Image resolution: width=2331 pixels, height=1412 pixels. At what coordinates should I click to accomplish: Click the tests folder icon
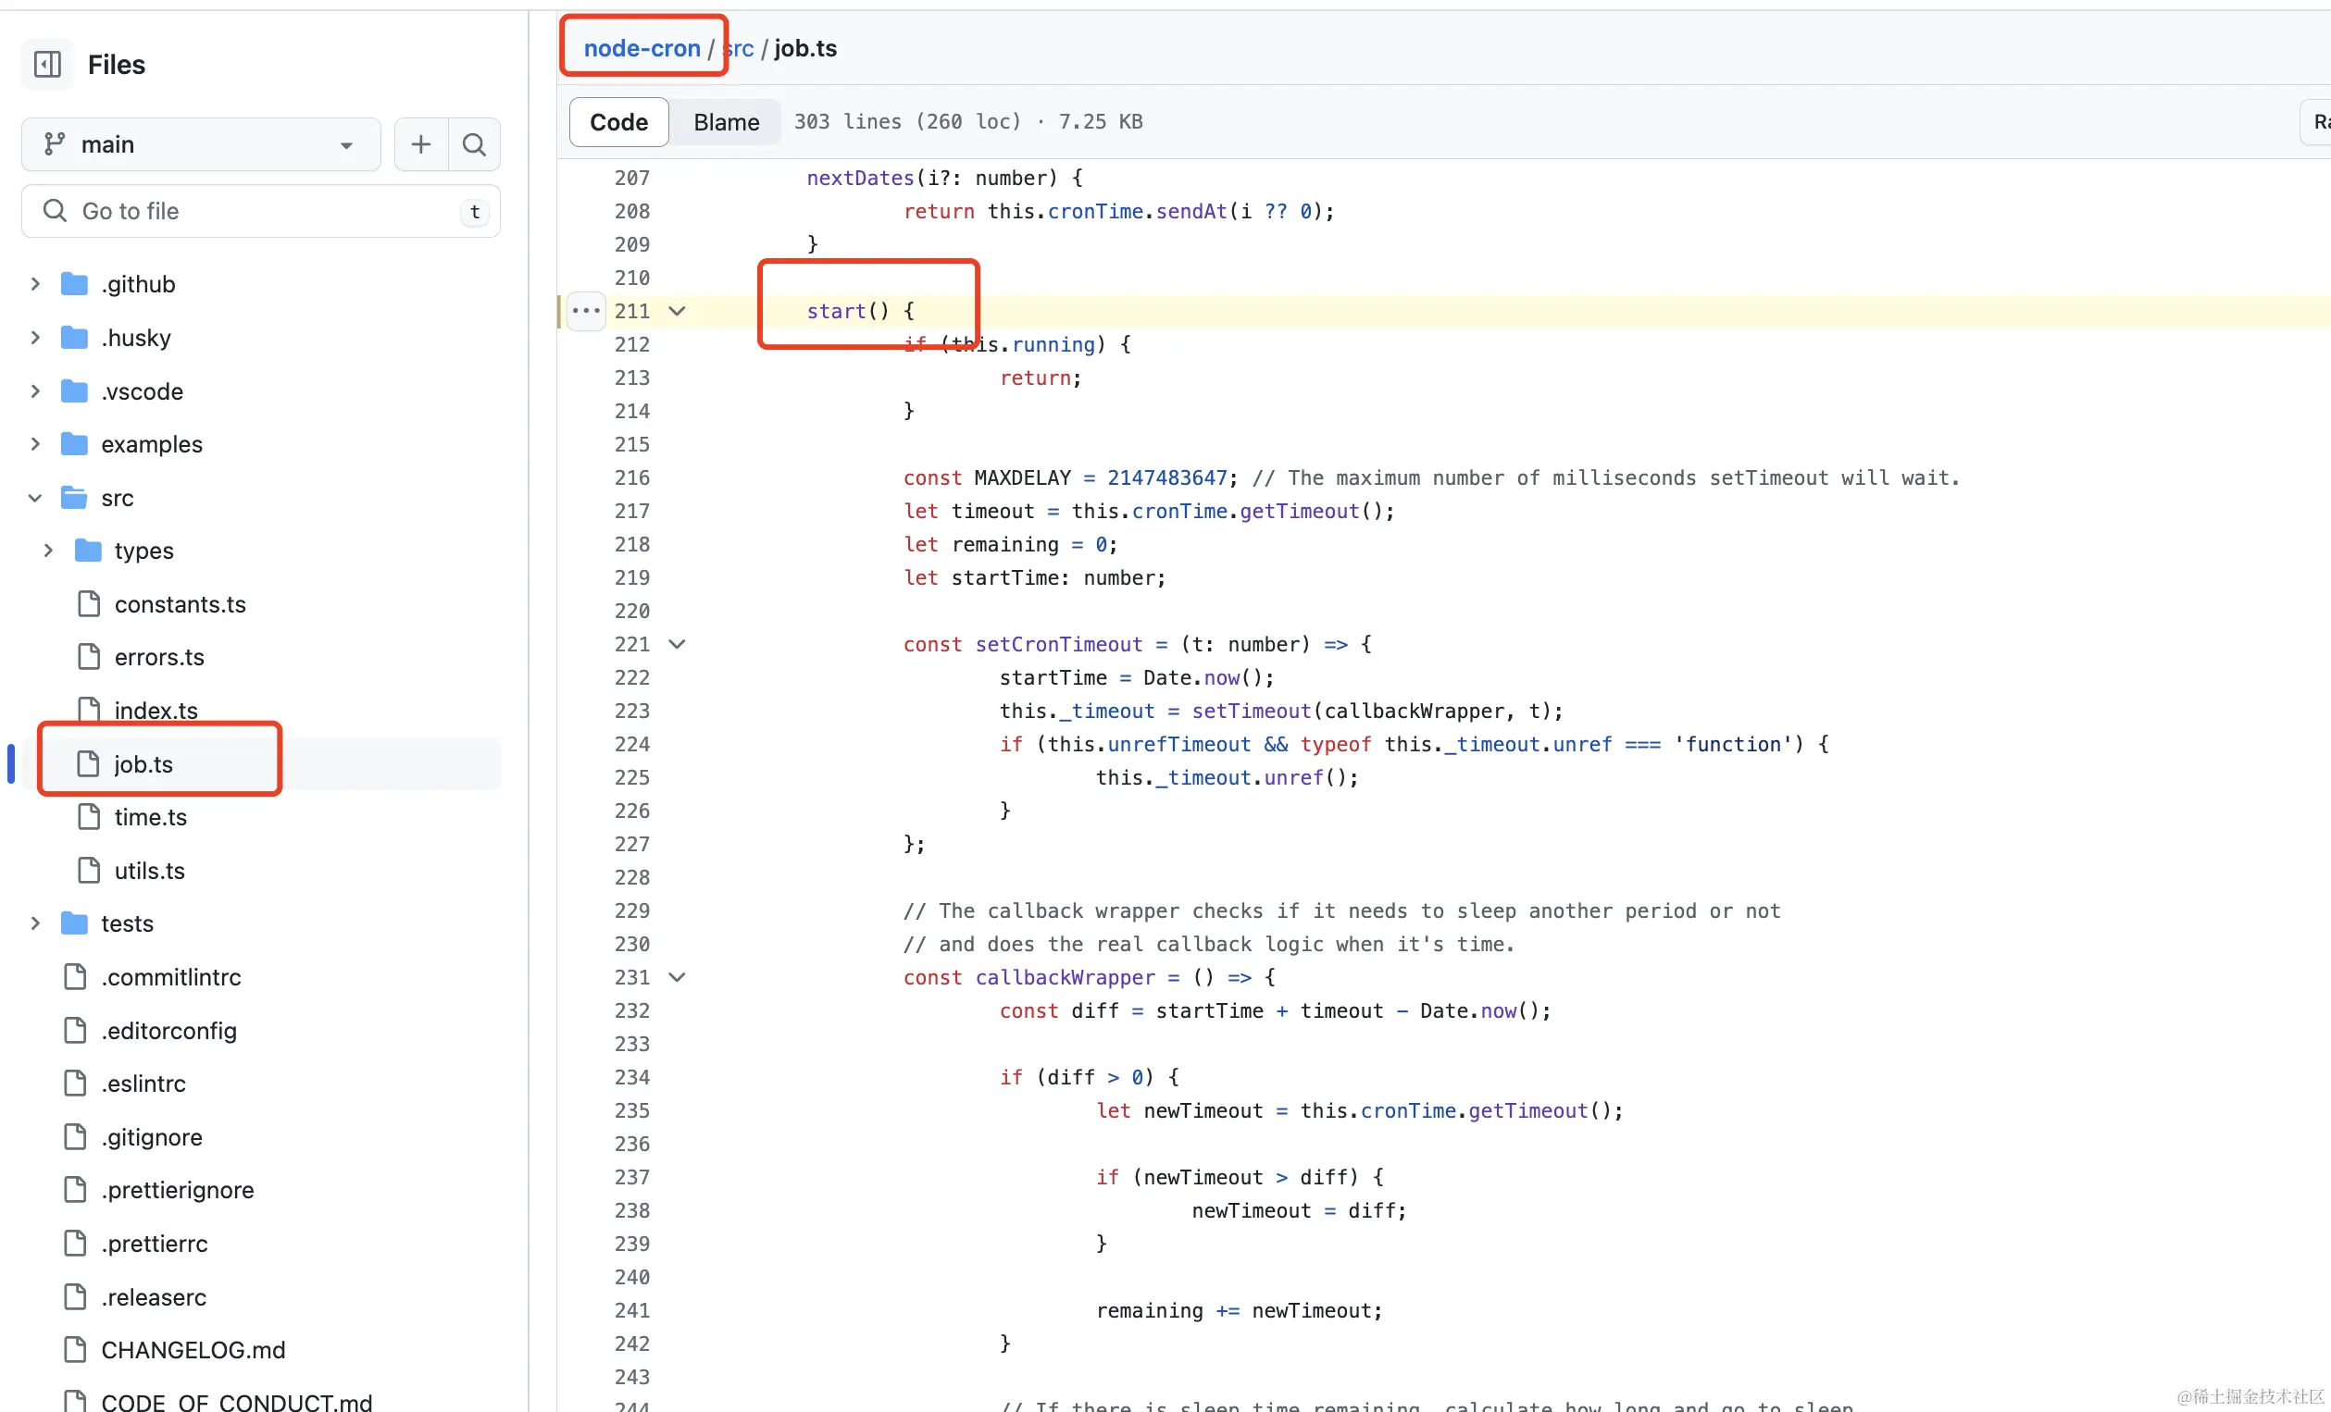74,923
